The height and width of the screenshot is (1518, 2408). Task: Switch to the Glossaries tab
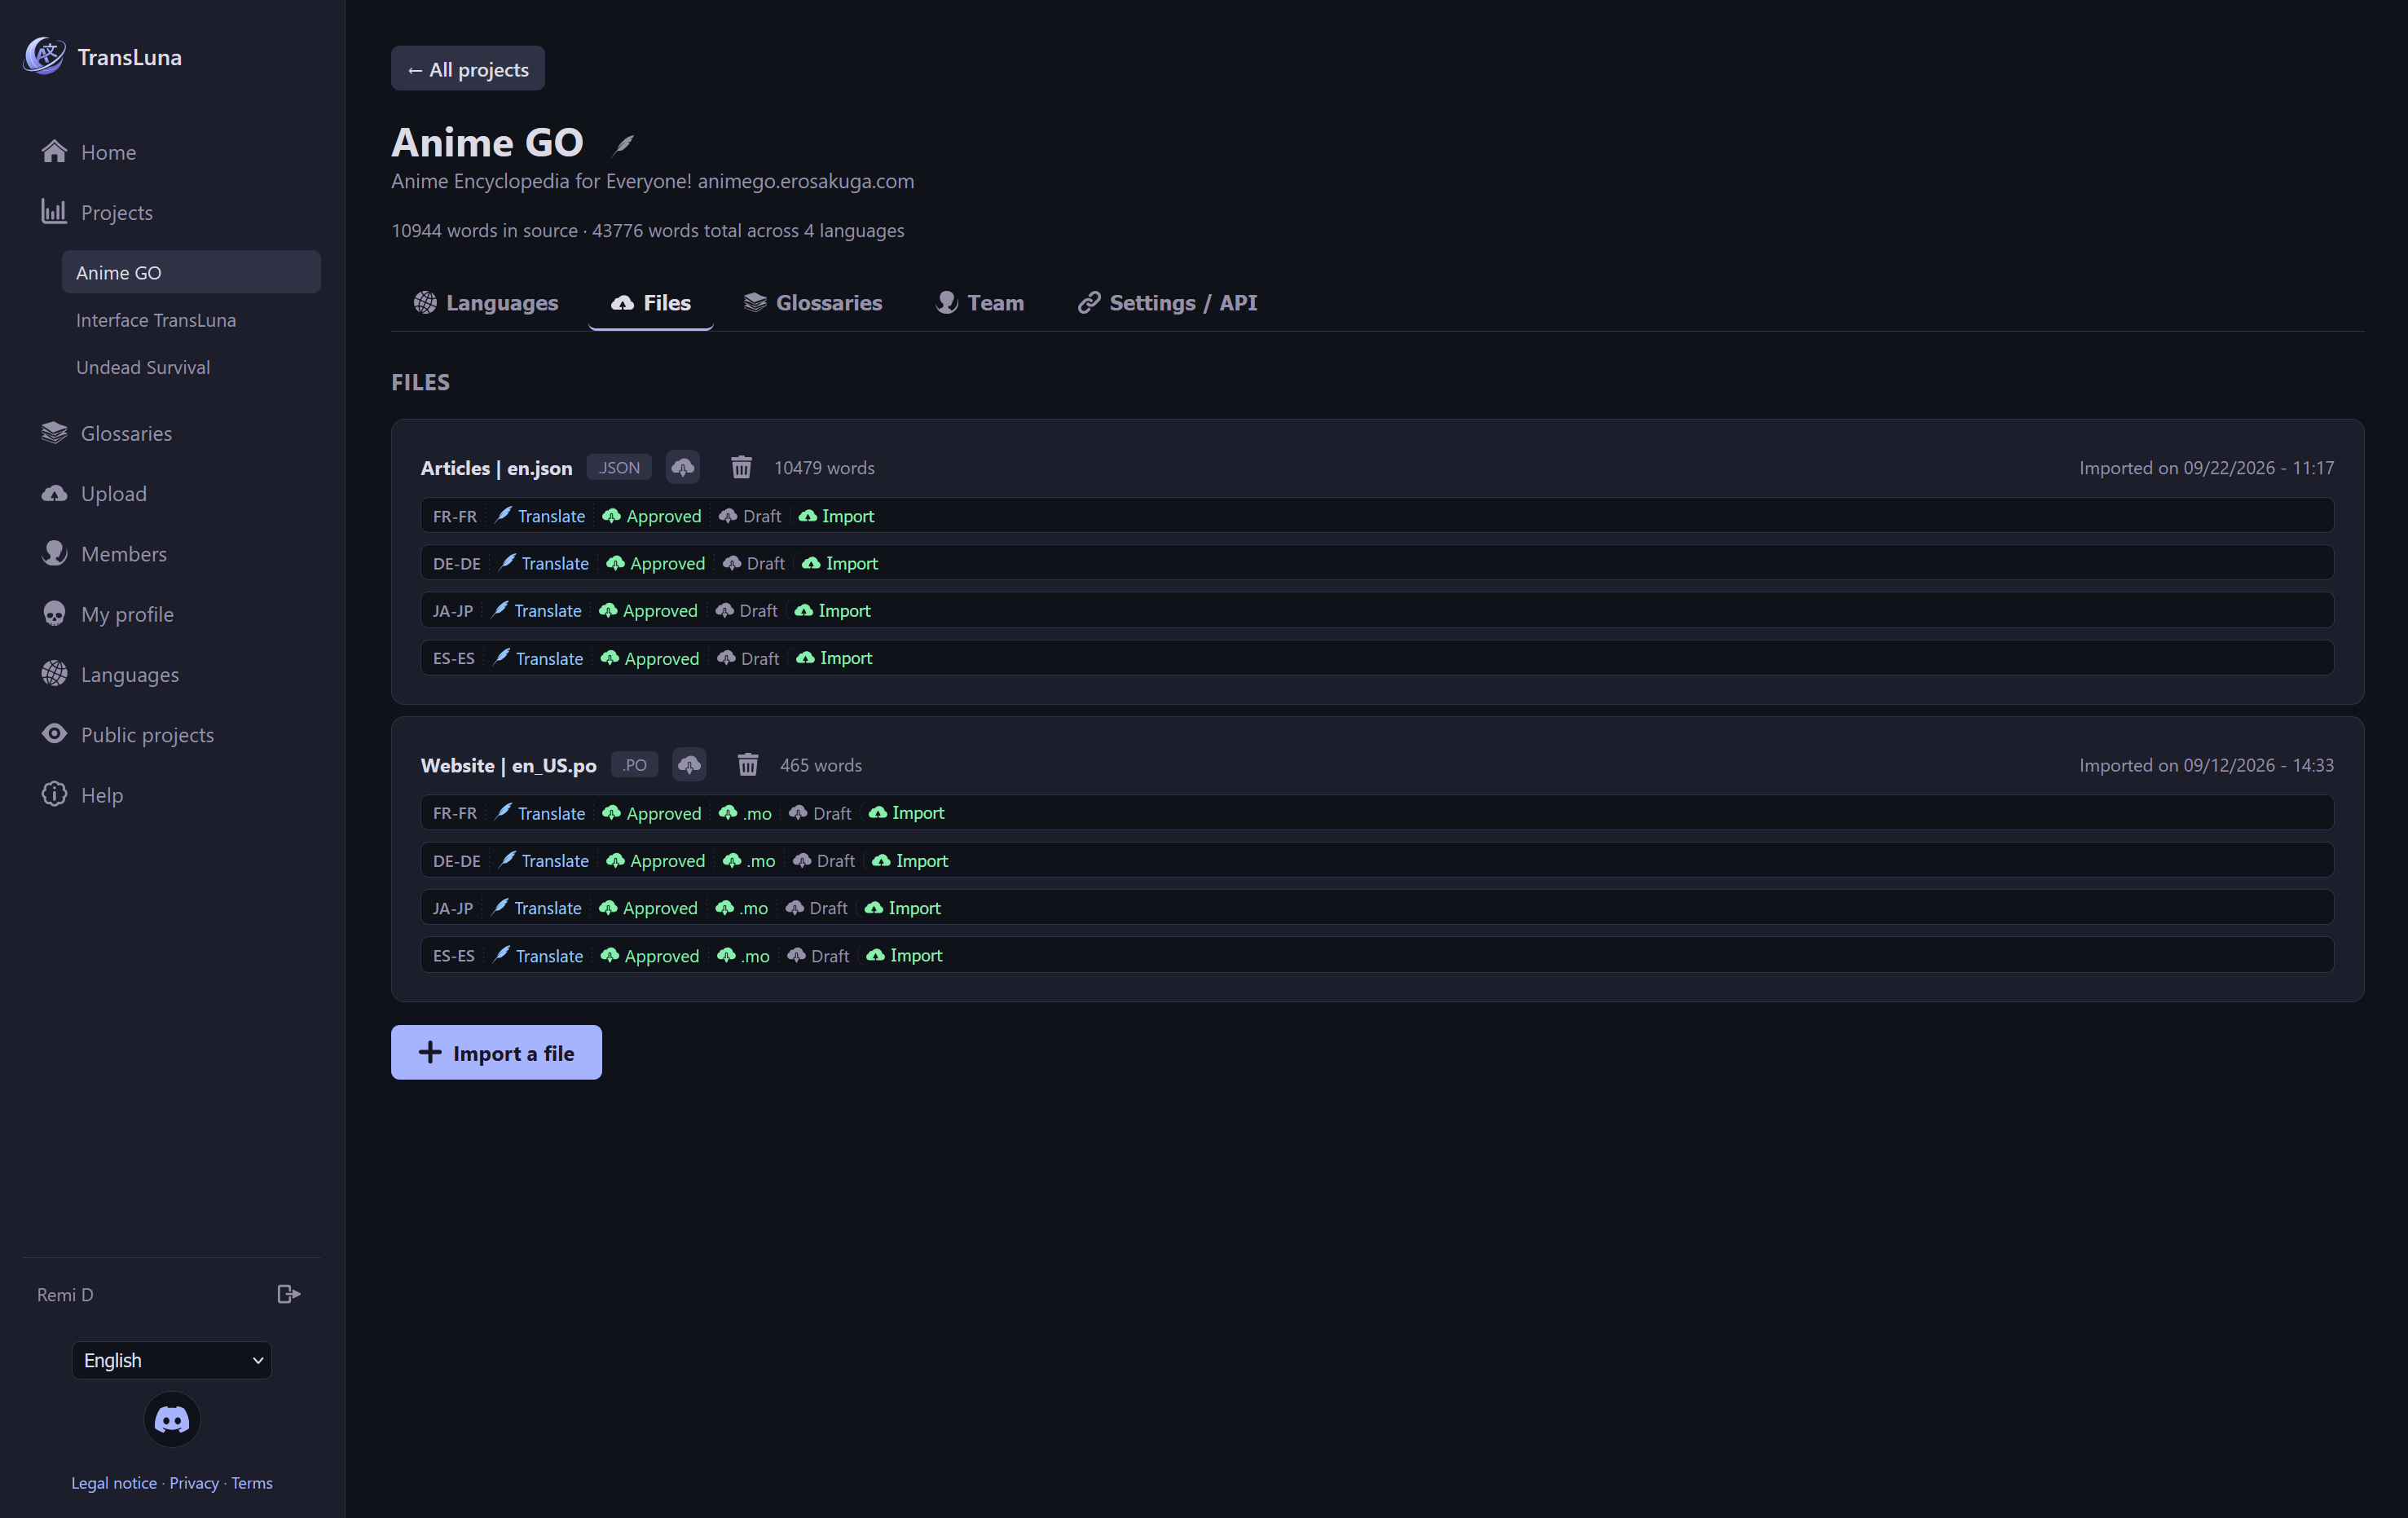pos(813,302)
